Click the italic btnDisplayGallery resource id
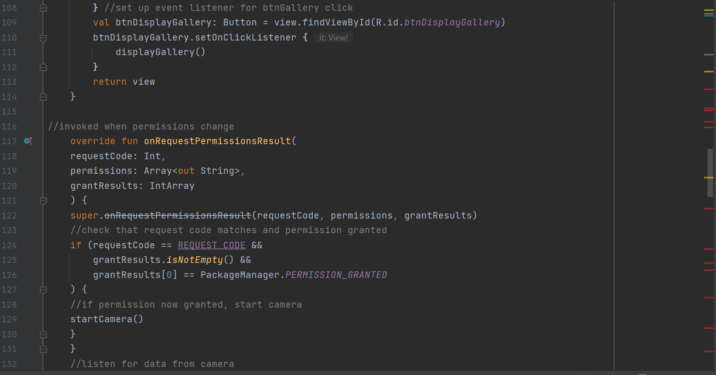 pos(452,22)
